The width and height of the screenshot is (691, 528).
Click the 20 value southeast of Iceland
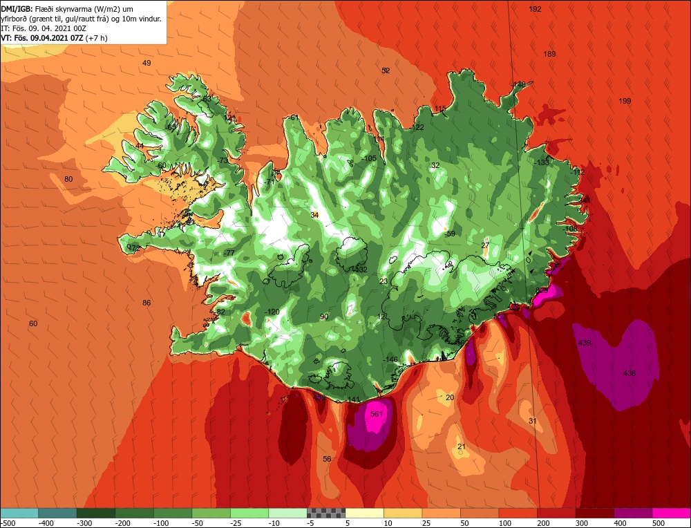click(450, 397)
